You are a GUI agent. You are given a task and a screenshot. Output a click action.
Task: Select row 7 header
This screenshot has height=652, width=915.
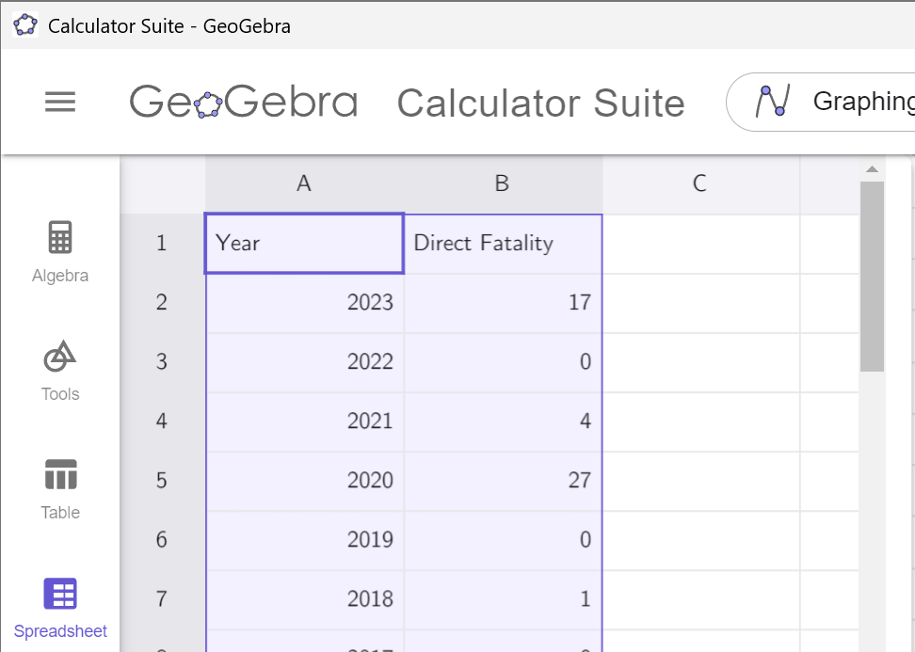[162, 599]
